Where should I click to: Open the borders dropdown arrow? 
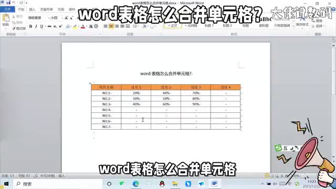[155, 26]
